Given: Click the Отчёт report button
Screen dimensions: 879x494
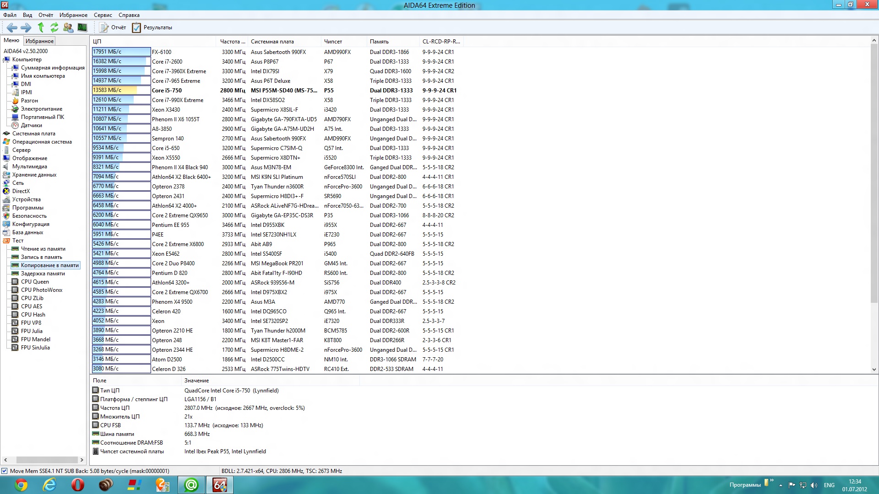Looking at the screenshot, I should pyautogui.click(x=113, y=27).
